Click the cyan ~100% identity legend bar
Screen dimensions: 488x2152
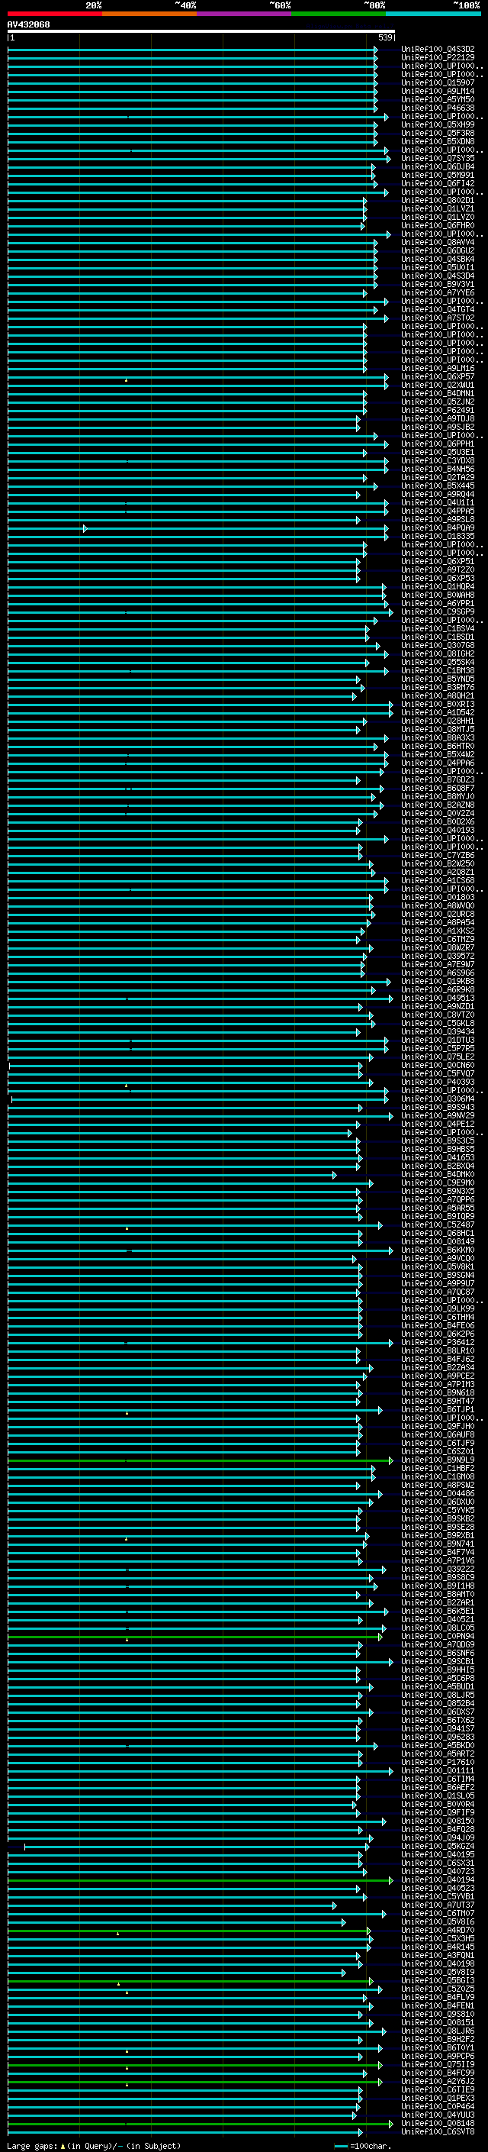434,14
